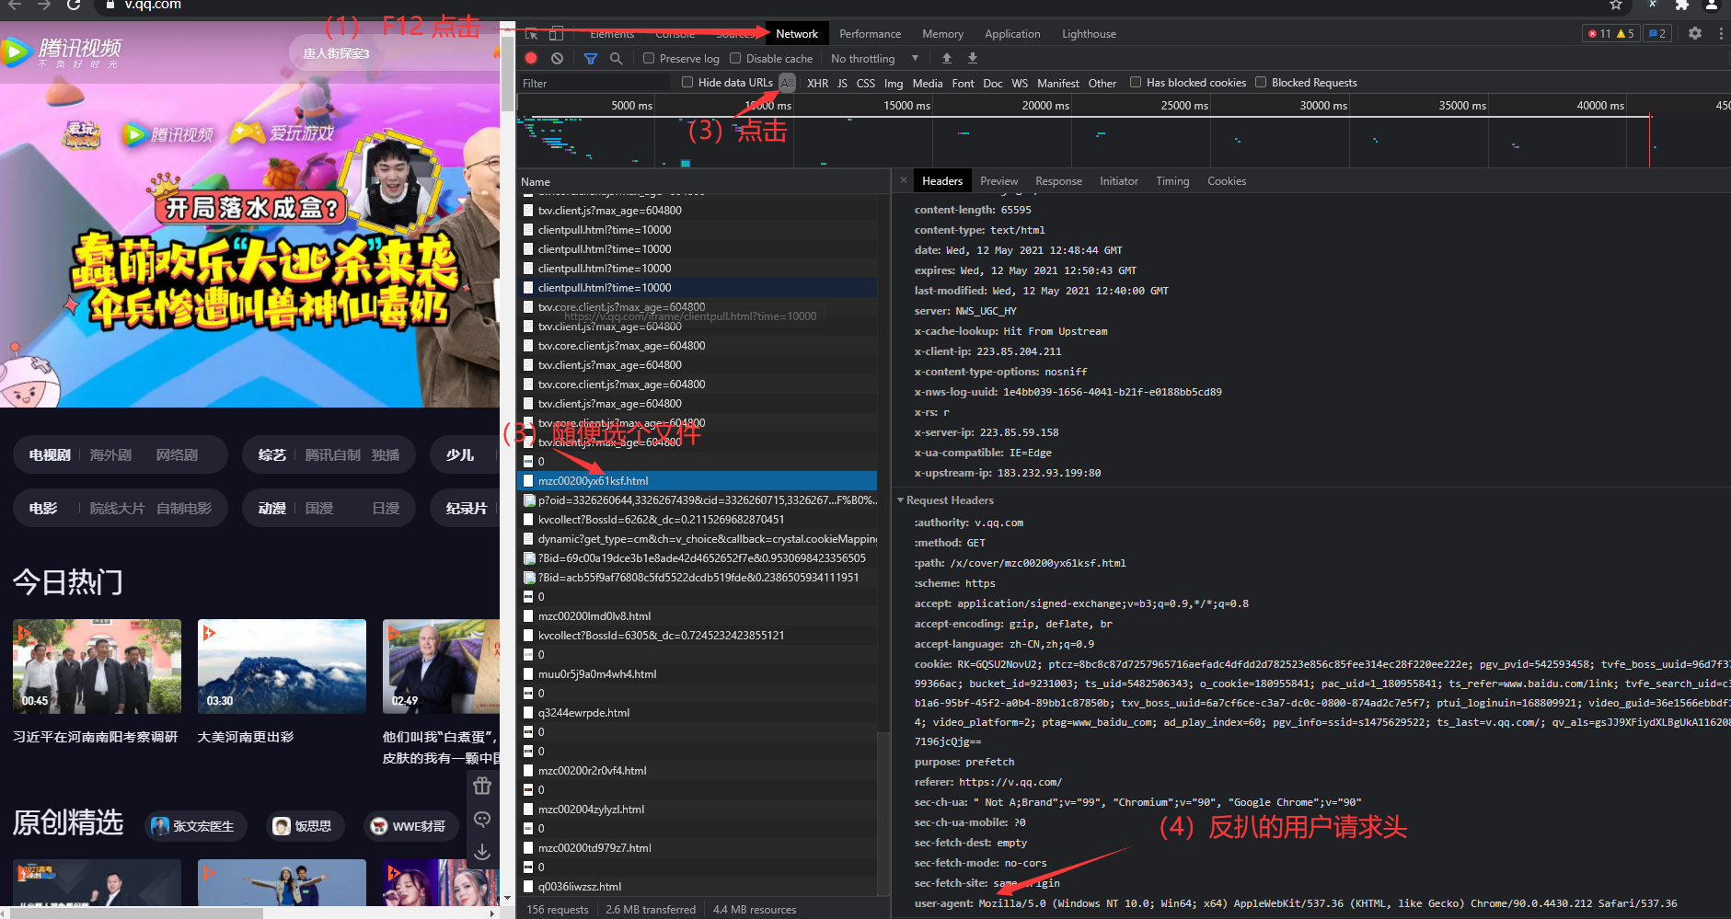
Task: Open the Initiator tab
Action: (x=1119, y=181)
